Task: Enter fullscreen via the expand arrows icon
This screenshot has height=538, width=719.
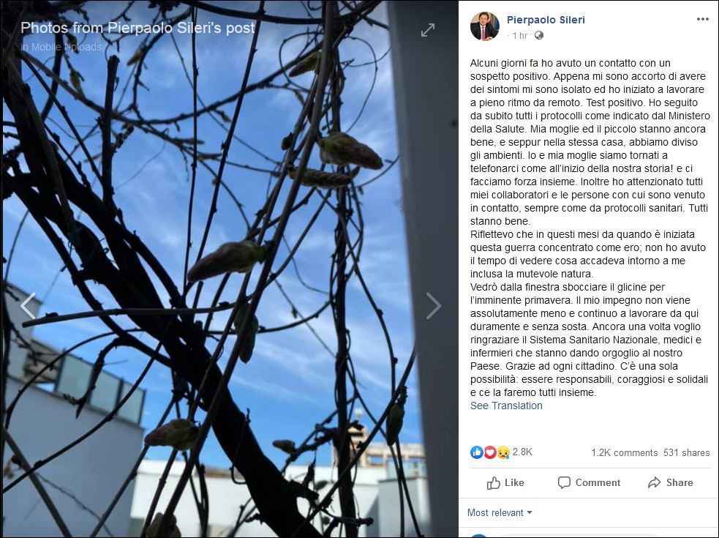Action: (x=428, y=30)
